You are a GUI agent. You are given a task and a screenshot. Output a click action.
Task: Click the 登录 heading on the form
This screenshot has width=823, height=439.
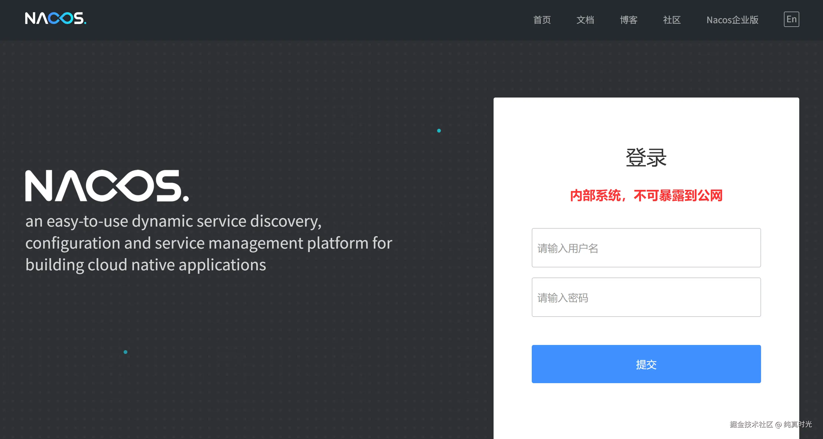646,157
